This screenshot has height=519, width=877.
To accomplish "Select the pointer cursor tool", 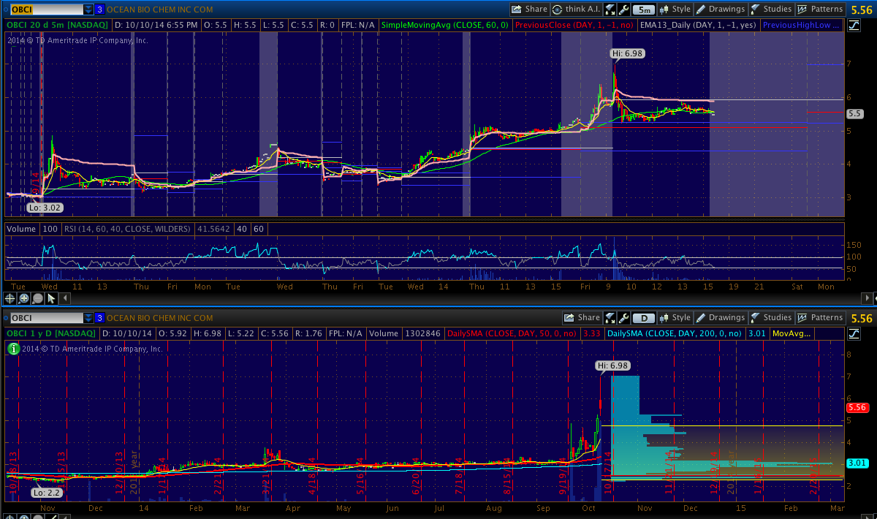I will [x=50, y=298].
